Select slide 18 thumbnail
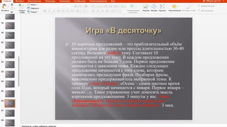 click(x=10, y=26)
